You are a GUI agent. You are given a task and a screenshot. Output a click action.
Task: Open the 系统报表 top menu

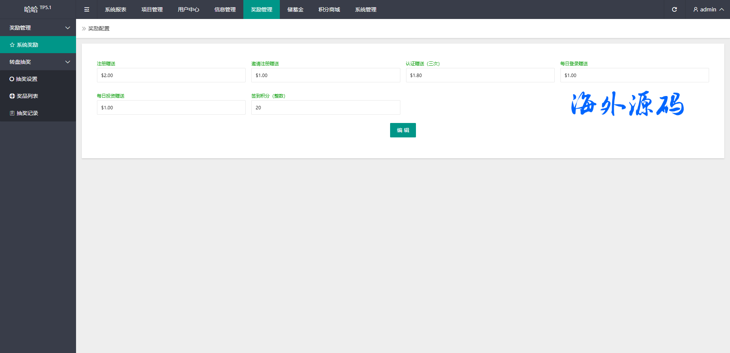(x=116, y=9)
